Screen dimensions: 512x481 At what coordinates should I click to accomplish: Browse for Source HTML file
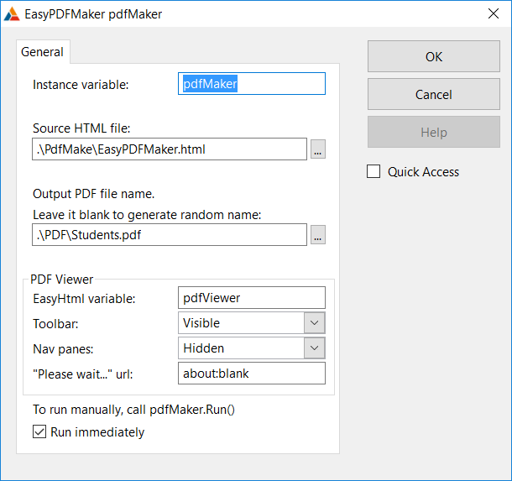pyautogui.click(x=318, y=149)
